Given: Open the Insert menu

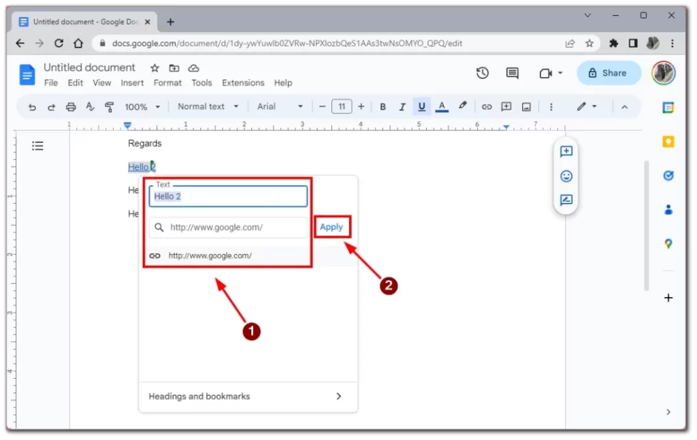Looking at the screenshot, I should click(x=132, y=83).
